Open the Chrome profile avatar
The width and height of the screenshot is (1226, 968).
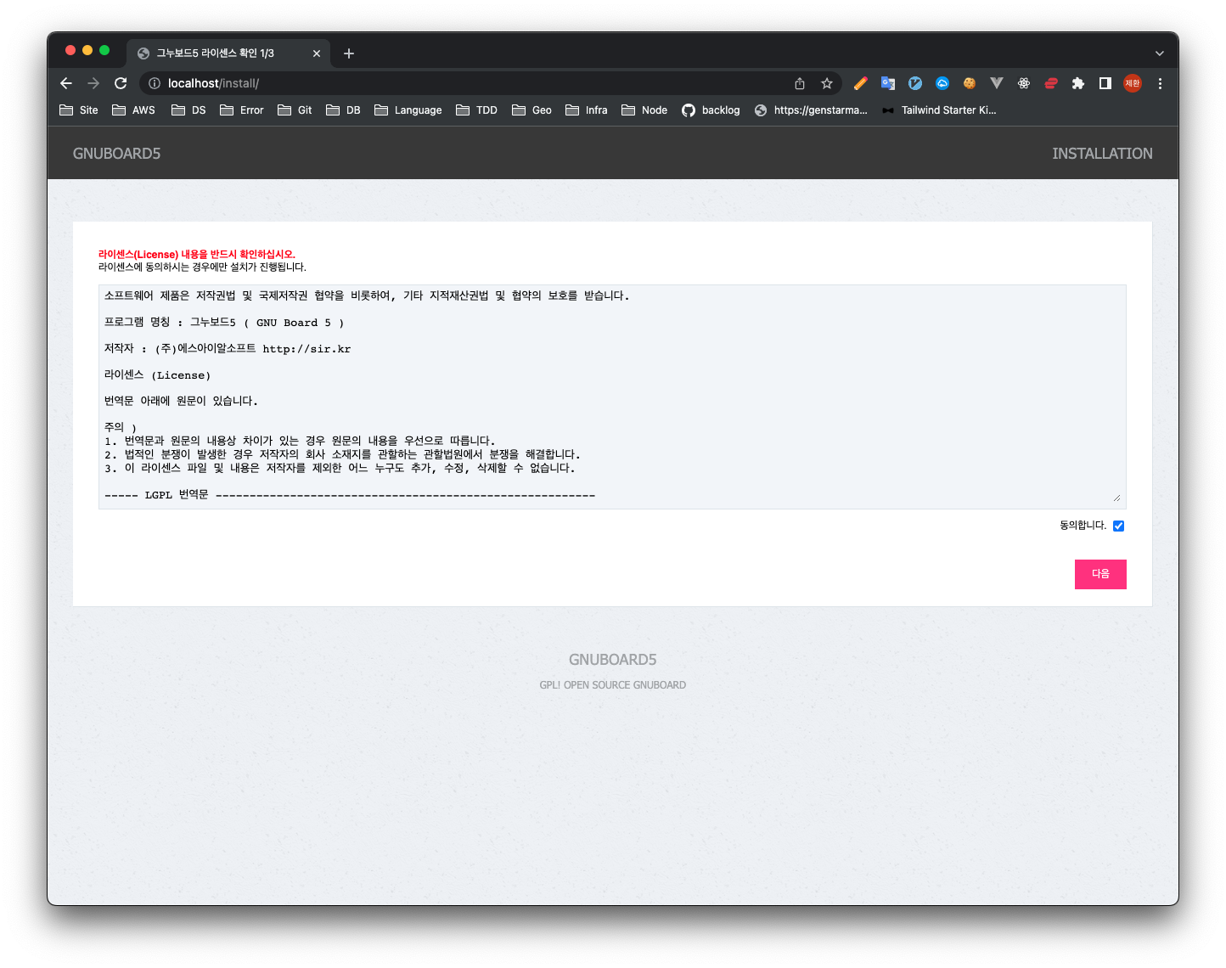(1133, 83)
